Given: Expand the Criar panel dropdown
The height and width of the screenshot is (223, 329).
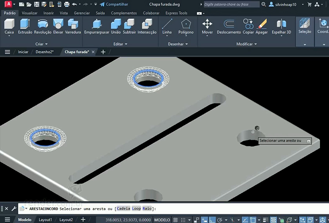Looking at the screenshot, I should [x=42, y=44].
